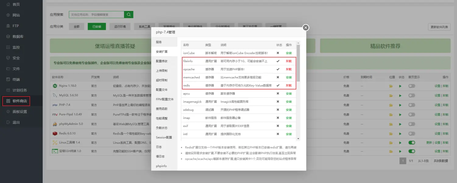This screenshot has height=183, width=457.
Task: Click the green search magnifier button
Action: point(129,14)
